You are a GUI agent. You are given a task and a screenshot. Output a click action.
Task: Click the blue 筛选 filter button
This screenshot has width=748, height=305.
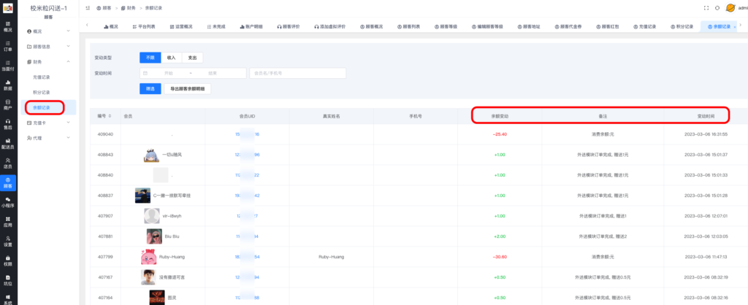150,88
